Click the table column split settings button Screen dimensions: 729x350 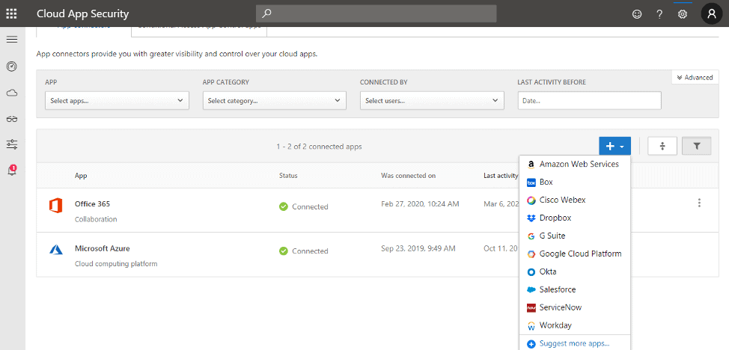(662, 146)
